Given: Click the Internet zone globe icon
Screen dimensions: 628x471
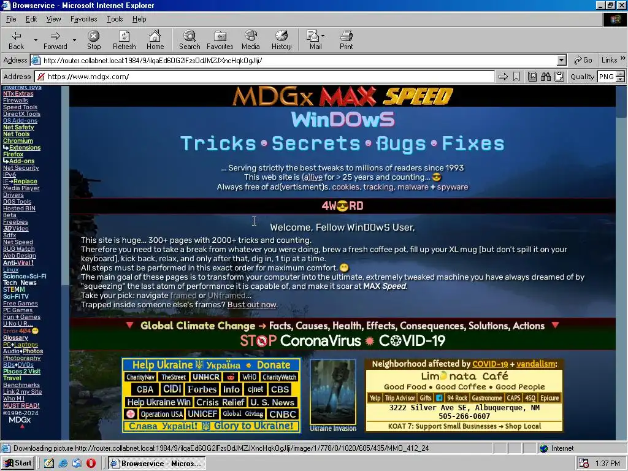Looking at the screenshot, I should 543,448.
